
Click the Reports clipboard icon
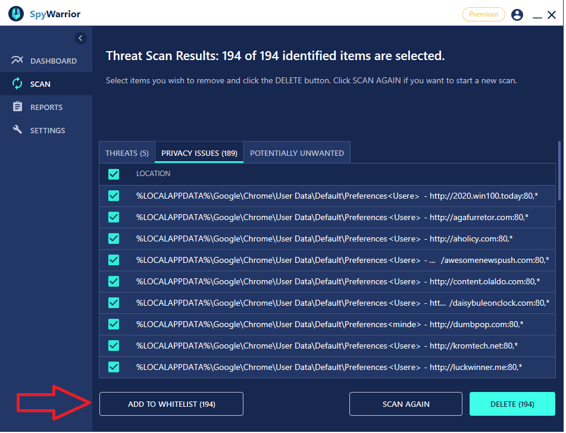17,107
